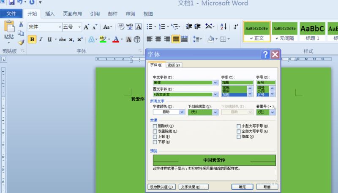This screenshot has width=338, height=193.
Task: Click the 确定 OK button
Action: pos(242,187)
